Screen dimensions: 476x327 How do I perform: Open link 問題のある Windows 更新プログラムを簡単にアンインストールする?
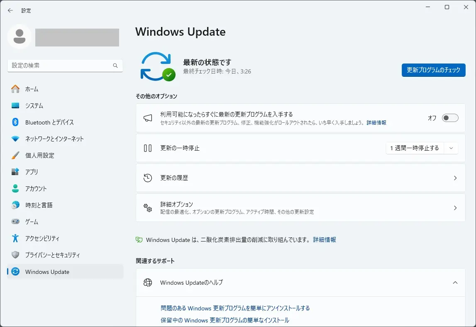pos(235,308)
